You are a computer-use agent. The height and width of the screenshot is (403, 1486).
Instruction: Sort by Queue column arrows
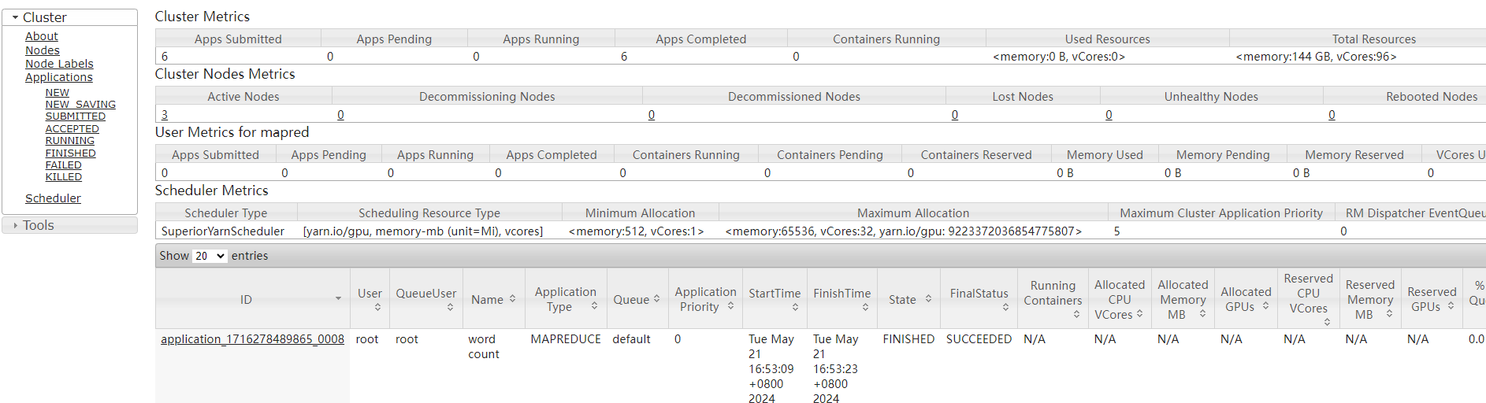click(x=656, y=299)
